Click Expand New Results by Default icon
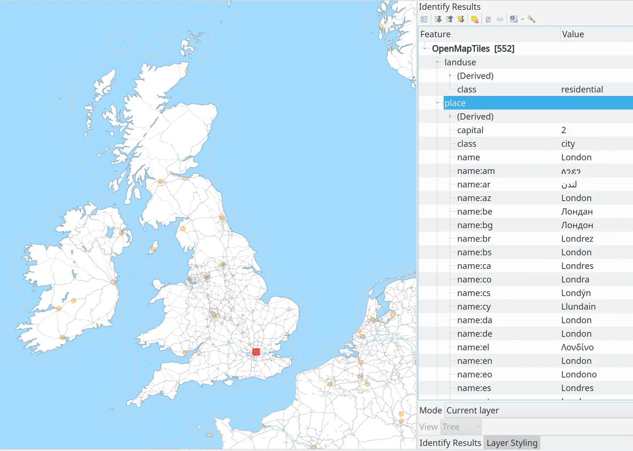The height and width of the screenshot is (451, 633). (461, 19)
